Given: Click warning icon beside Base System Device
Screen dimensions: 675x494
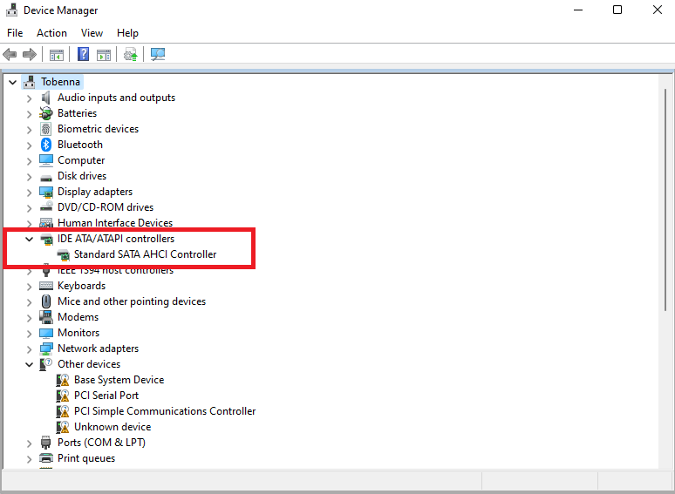Looking at the screenshot, I should click(x=63, y=380).
